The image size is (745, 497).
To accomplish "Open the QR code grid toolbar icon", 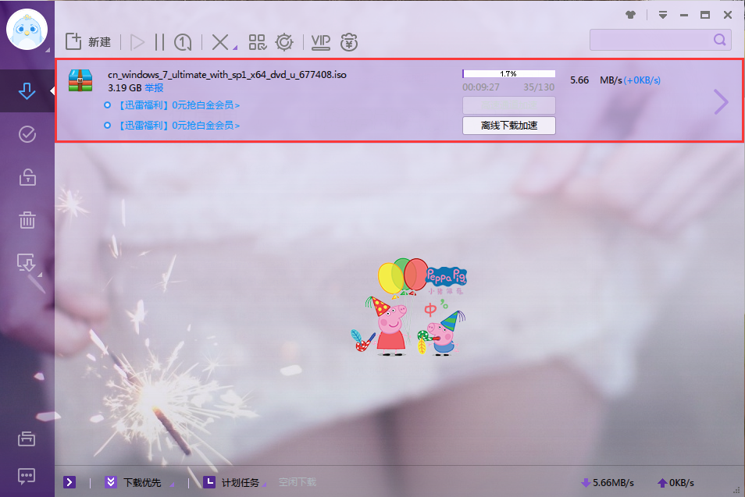I will 257,42.
